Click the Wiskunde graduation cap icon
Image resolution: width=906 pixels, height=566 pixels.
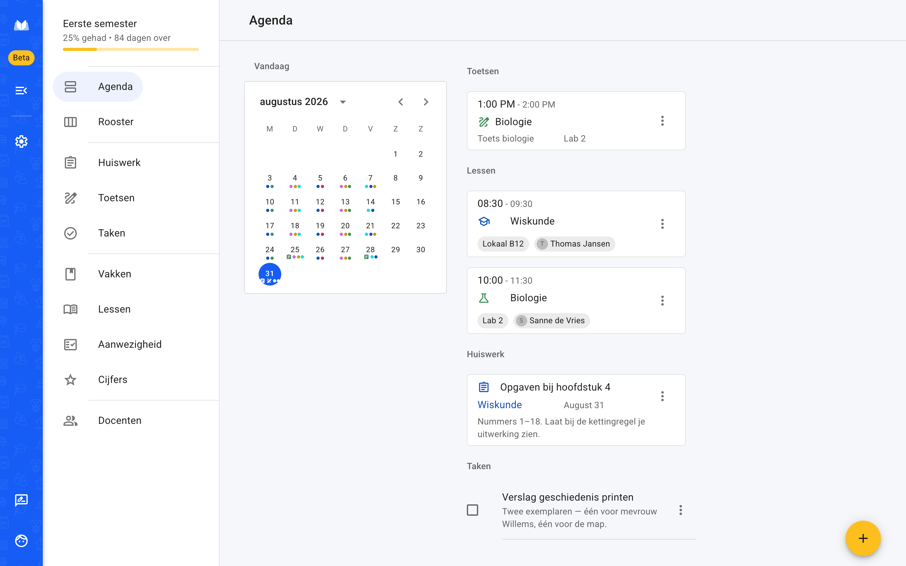click(484, 221)
